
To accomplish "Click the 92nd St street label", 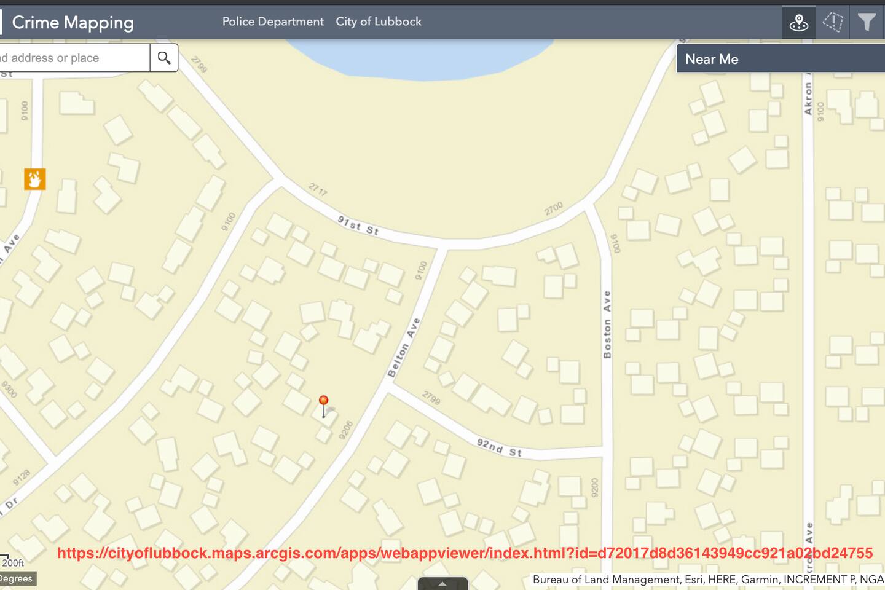I will pos(499,447).
